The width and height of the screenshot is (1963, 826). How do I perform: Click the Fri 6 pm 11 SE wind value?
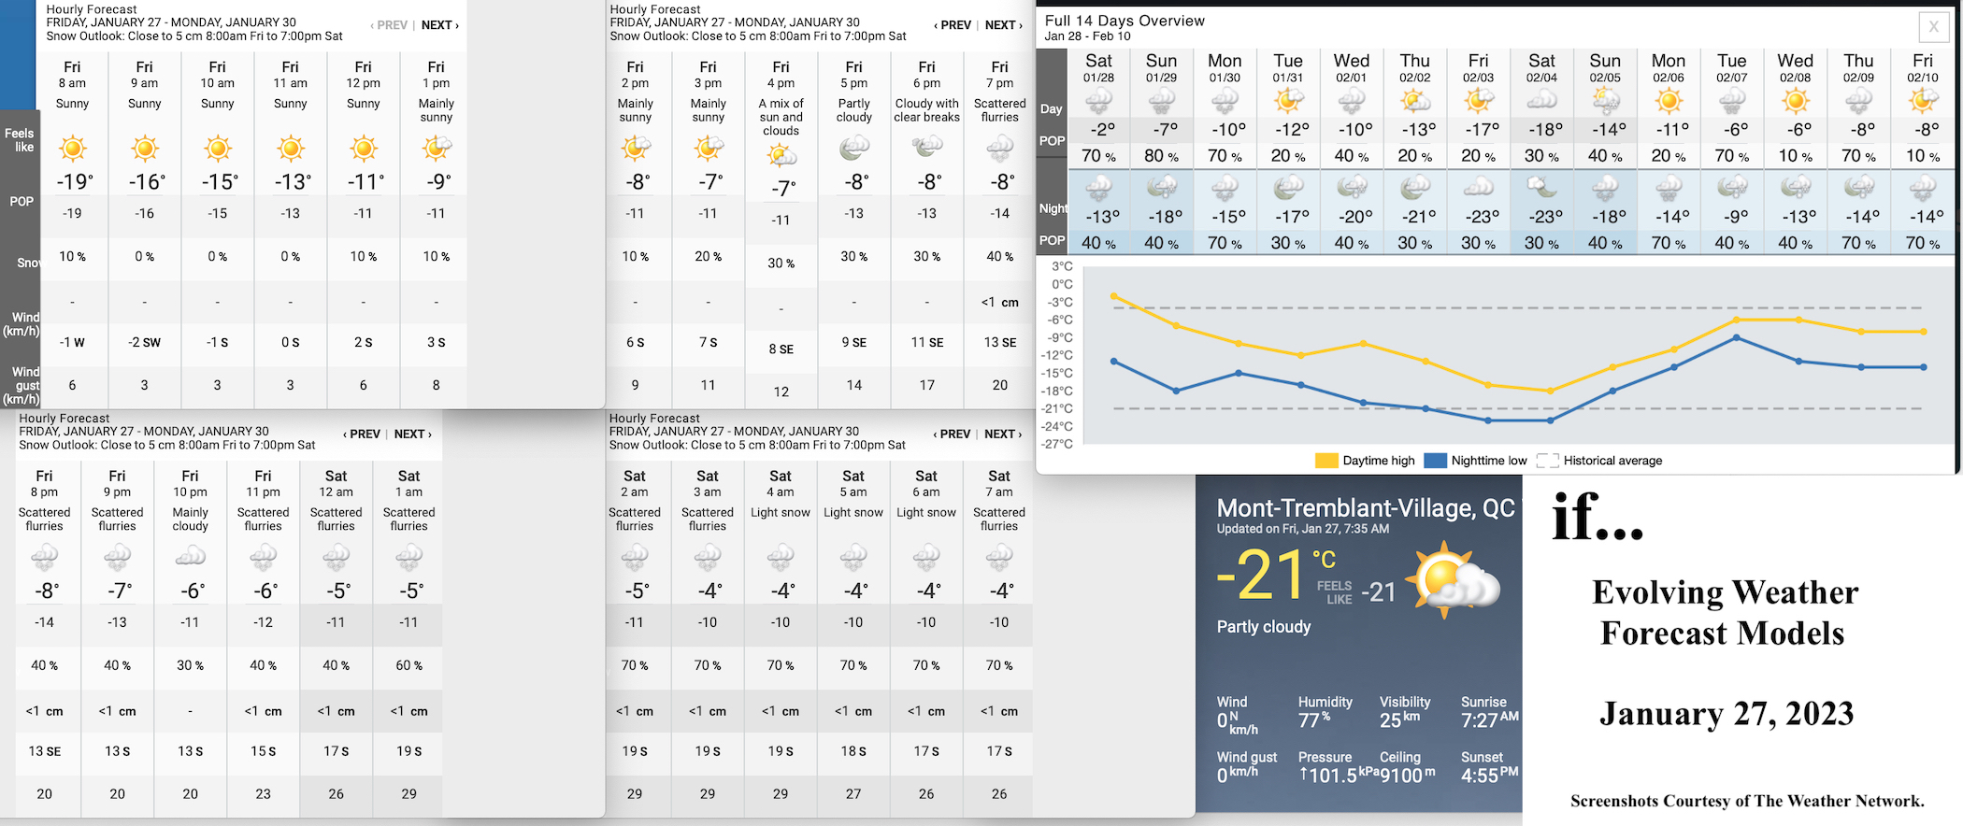927,342
